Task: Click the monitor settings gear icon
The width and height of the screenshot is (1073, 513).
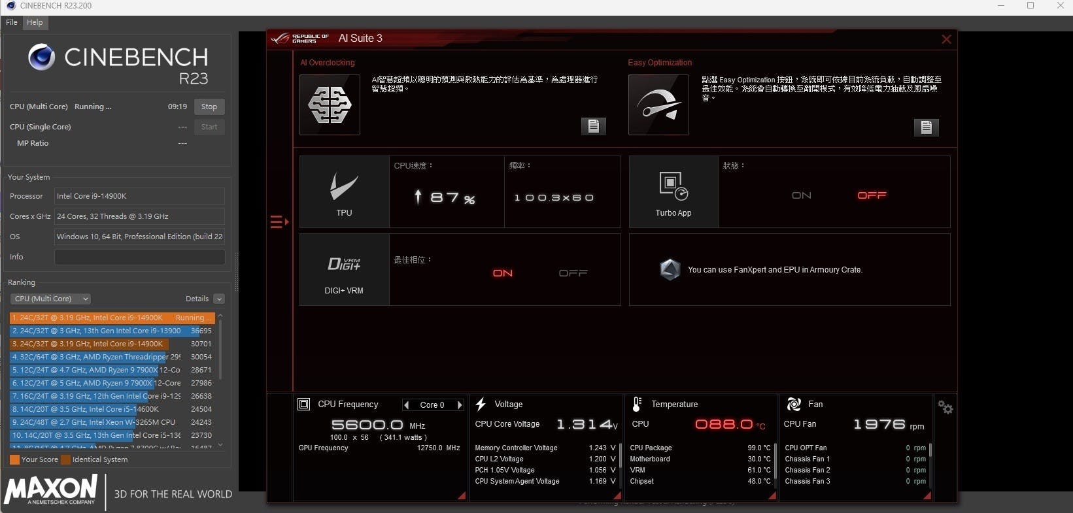Action: click(x=945, y=407)
